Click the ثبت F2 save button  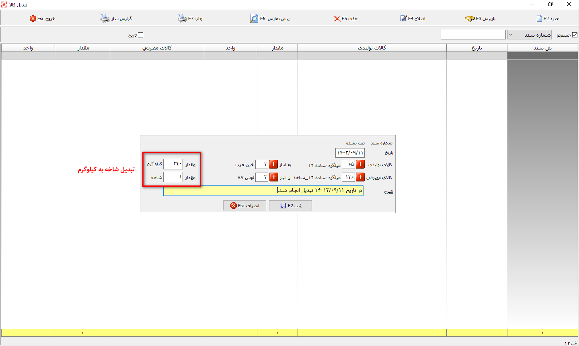[x=290, y=206]
